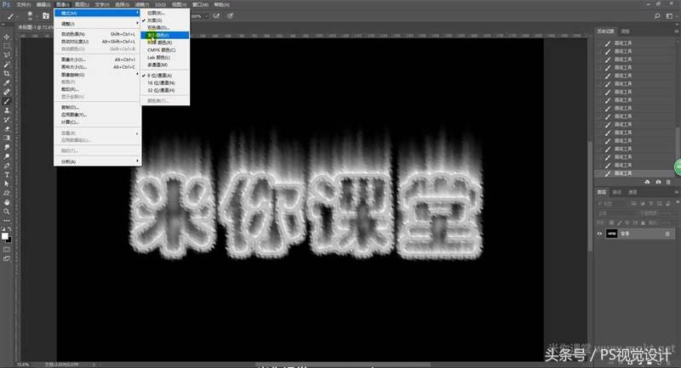Screen dimensions: 681x368
Task: Select the Crop tool
Action: (x=7, y=74)
